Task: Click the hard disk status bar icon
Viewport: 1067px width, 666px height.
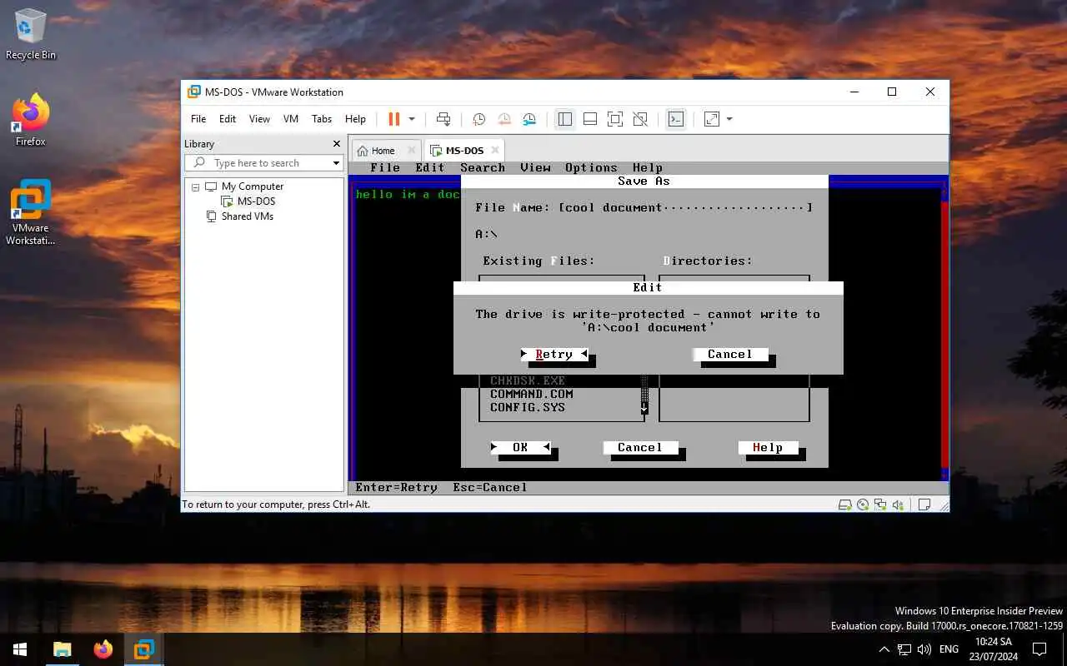Action: 845,504
